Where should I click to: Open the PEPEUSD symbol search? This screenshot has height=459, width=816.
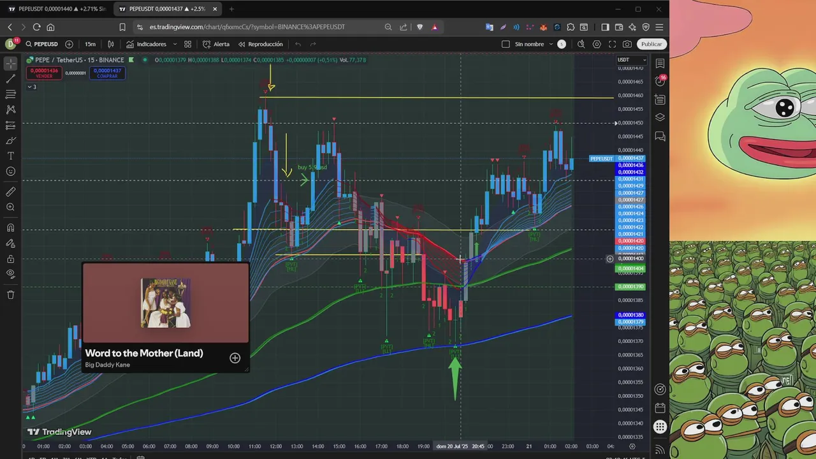tap(42, 44)
